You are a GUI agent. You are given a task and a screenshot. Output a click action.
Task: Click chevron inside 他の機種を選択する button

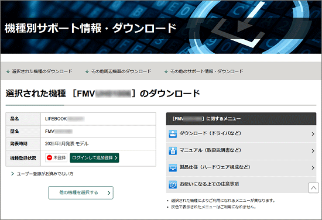(109, 192)
